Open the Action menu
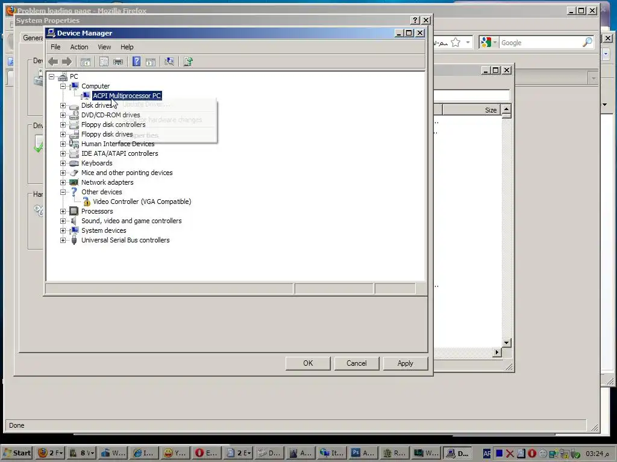The width and height of the screenshot is (617, 462). (79, 47)
